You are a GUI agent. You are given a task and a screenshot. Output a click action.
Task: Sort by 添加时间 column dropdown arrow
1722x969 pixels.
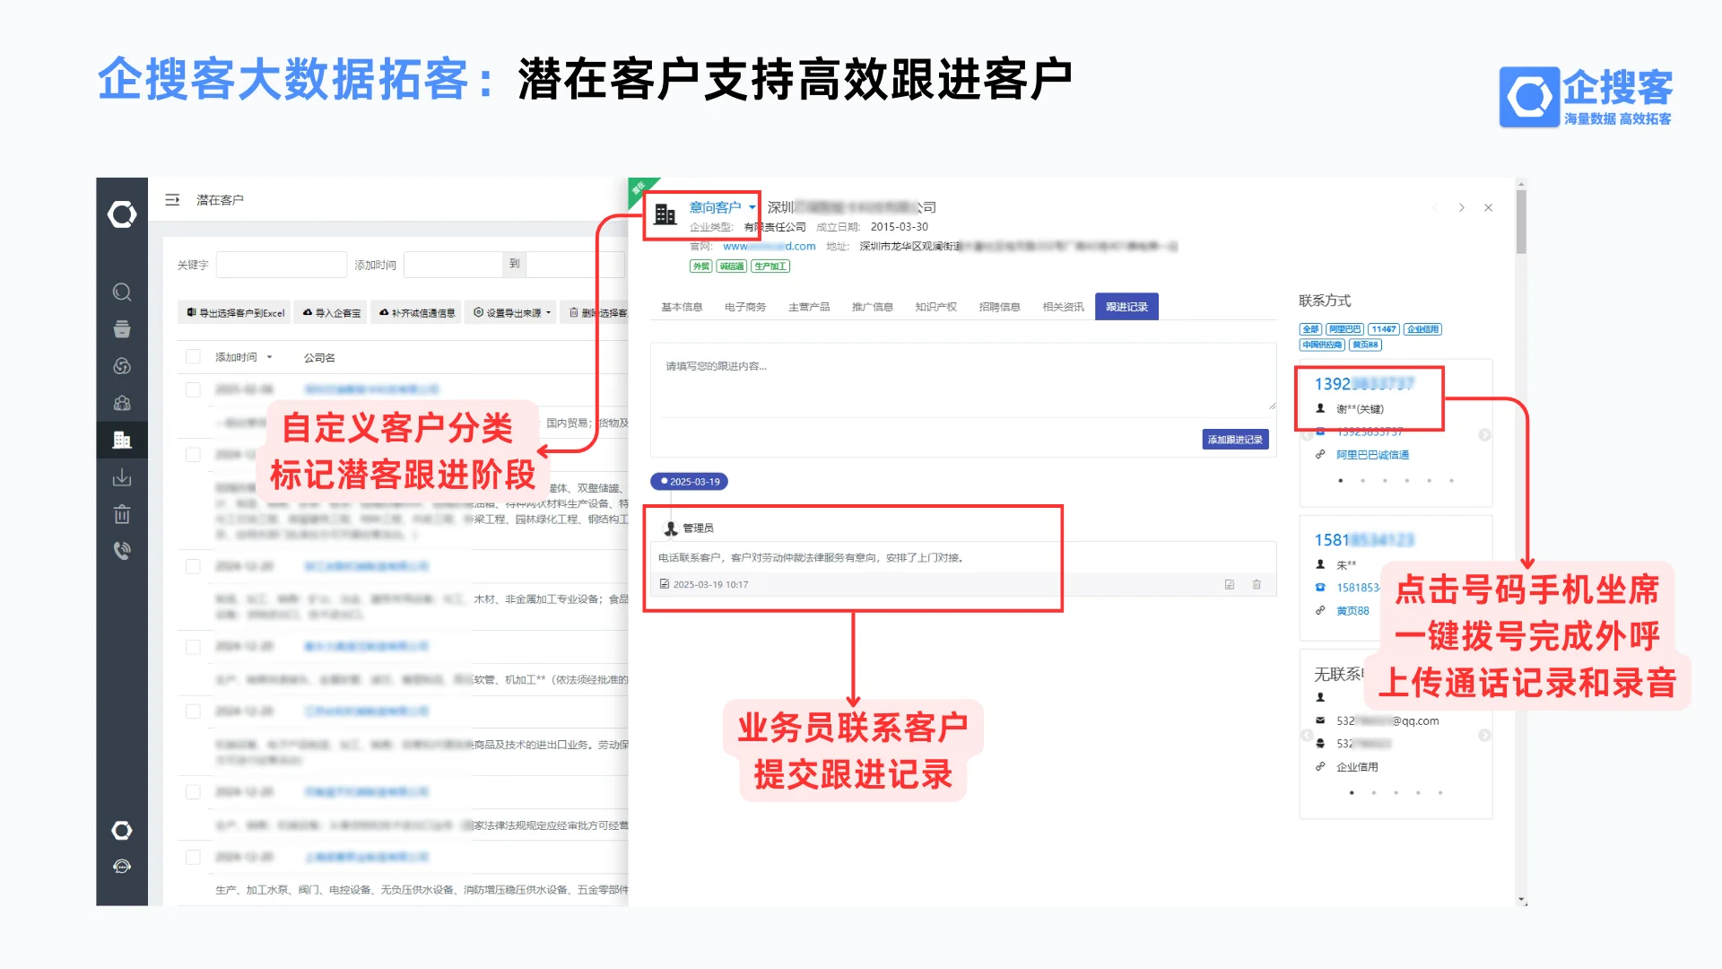click(269, 357)
